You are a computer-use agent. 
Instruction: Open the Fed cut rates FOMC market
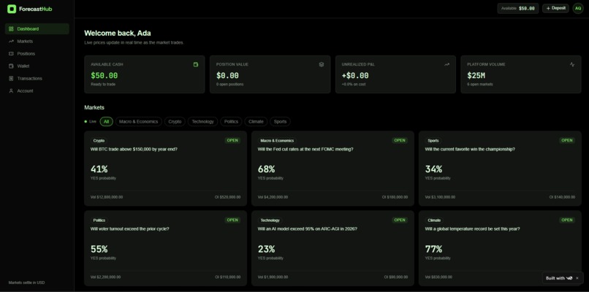(332, 168)
